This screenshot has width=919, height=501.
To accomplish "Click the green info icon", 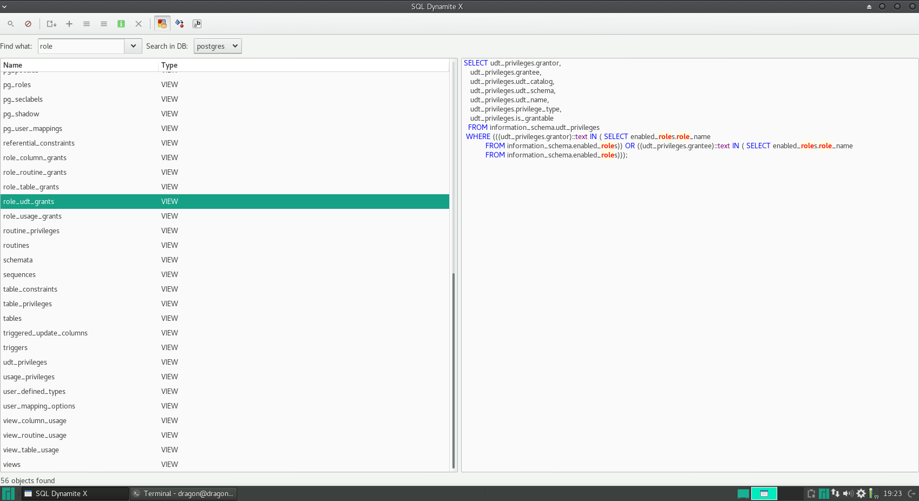I will coord(121,24).
